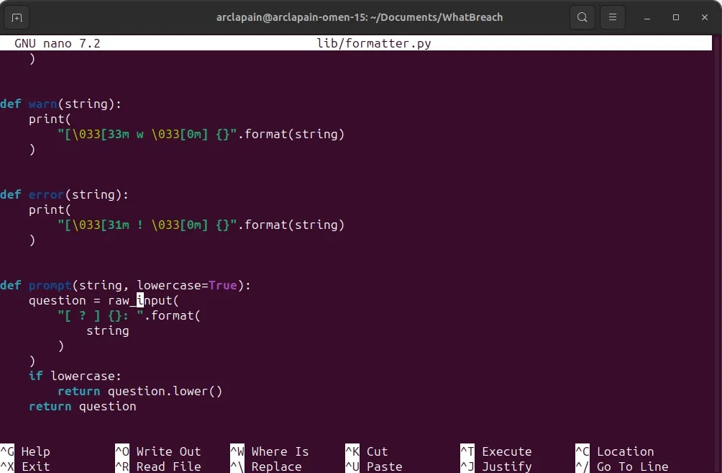Screen dimensions: 722x473
Task: Click the lib/formatter.py filename in nano's title
Action: pos(374,43)
